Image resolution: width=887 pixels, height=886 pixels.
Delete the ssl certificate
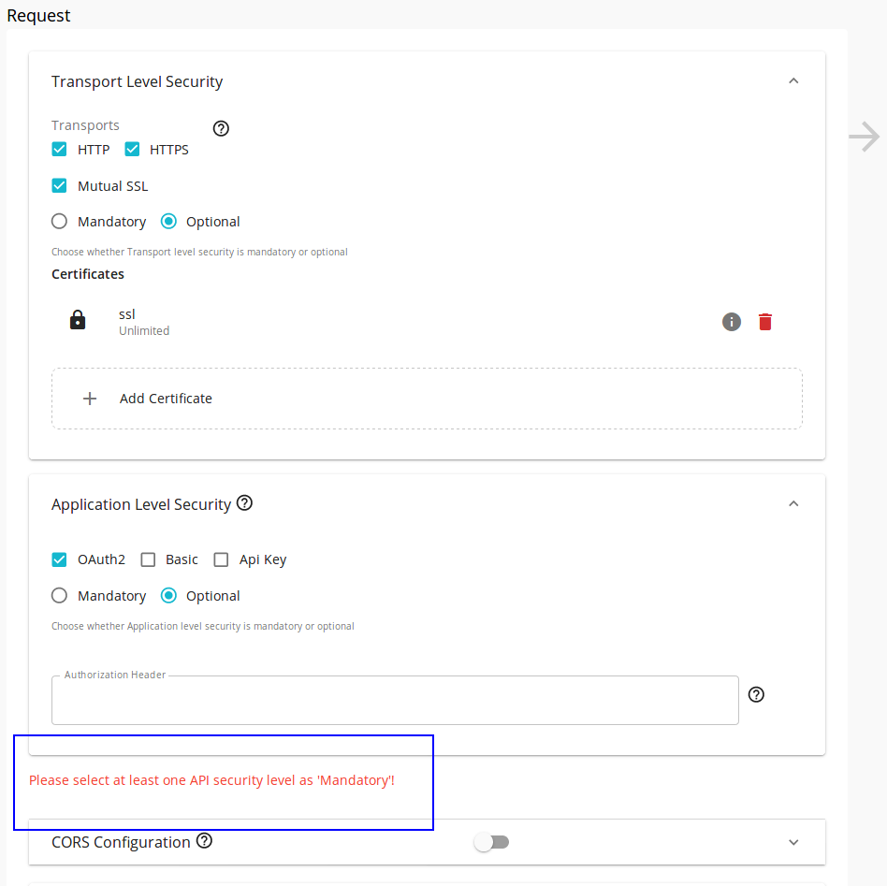click(x=764, y=321)
